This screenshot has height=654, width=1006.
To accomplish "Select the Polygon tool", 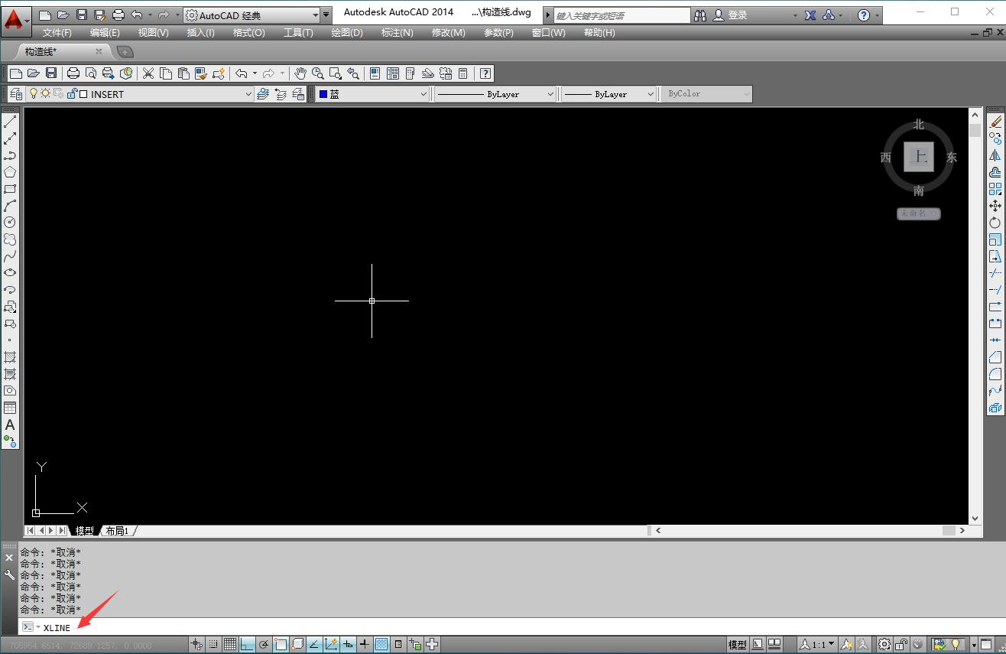I will click(x=10, y=171).
